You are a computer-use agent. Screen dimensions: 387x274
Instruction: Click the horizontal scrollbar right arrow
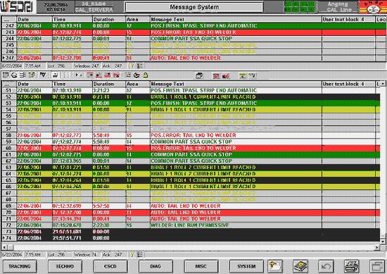[x=377, y=247]
